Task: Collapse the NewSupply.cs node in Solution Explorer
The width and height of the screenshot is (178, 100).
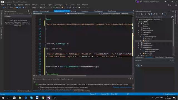Action: [x=139, y=47]
